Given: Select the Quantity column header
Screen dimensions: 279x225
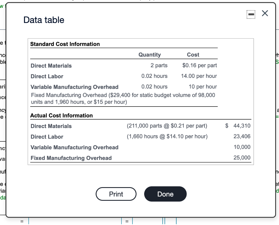Looking at the screenshot, I should tap(150, 54).
